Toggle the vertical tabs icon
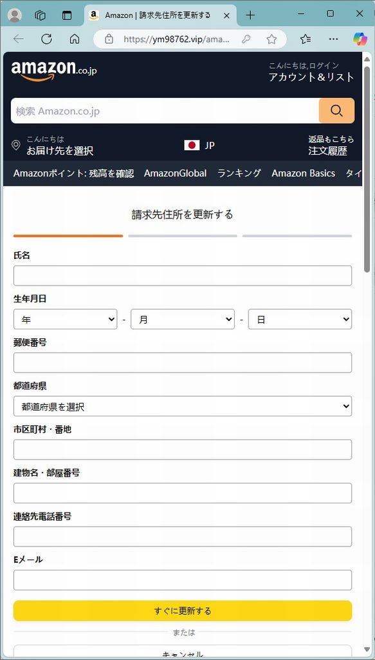Screen dimensions: 375x660 tap(67, 15)
